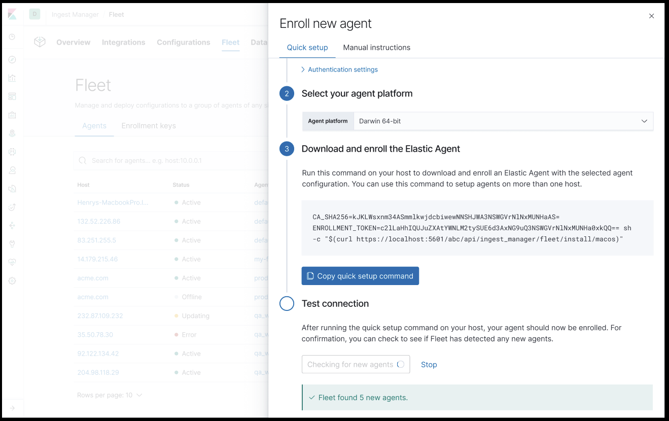
Task: Click Copy quick setup command
Action: [x=360, y=275]
